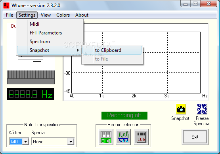
Task: Click the Recording off indicator
Action: (x=124, y=116)
